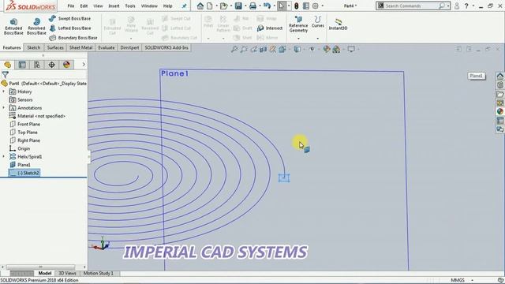Expand the Annotations tree node
This screenshot has height=284, width=505.
tap(3, 107)
